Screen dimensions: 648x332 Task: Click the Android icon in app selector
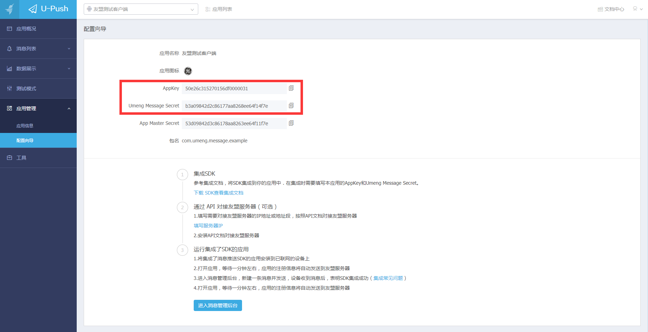[89, 9]
